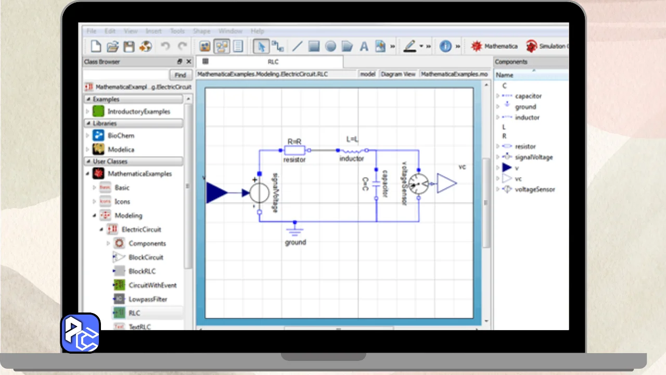666x375 pixels.
Task: Click the Class Browser search field
Action: point(126,75)
